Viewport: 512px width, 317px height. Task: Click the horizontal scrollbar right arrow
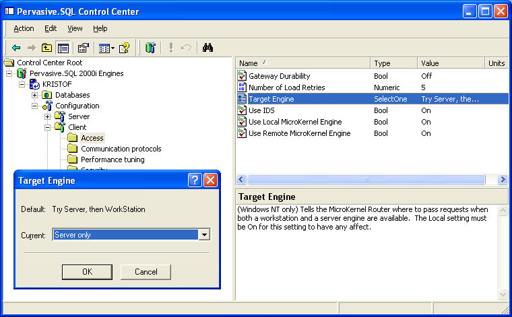503,180
